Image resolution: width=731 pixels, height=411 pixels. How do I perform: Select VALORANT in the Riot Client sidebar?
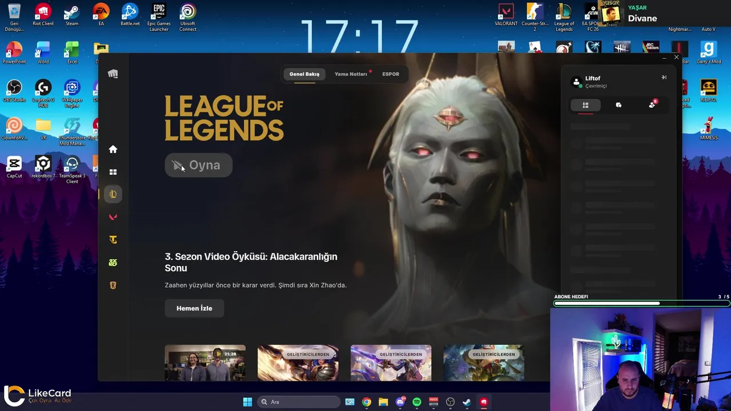(x=113, y=217)
